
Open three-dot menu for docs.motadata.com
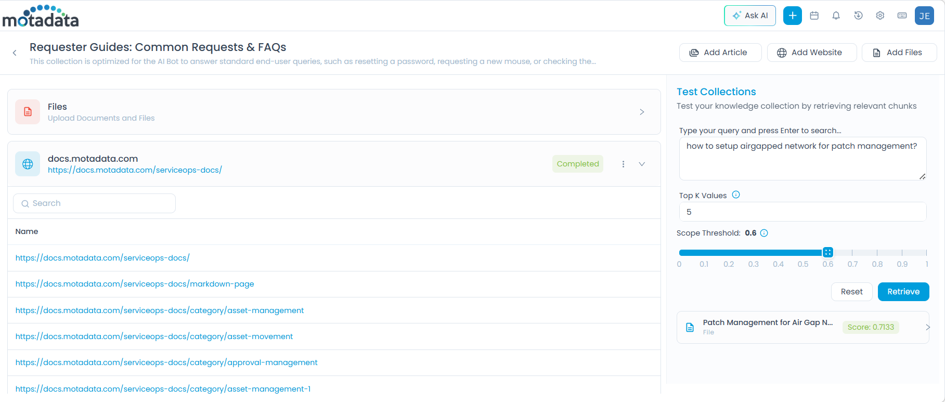point(623,164)
